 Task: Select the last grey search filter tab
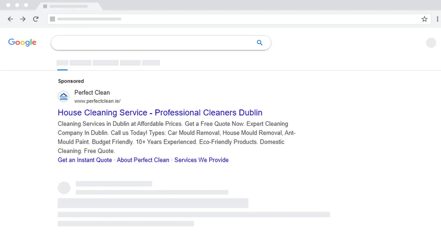[x=151, y=63]
